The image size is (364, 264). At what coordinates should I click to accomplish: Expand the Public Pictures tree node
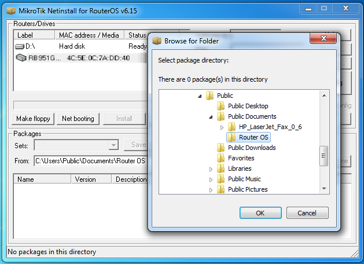(x=211, y=190)
